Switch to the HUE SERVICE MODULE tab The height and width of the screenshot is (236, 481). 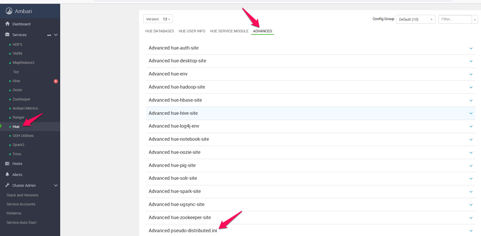229,31
